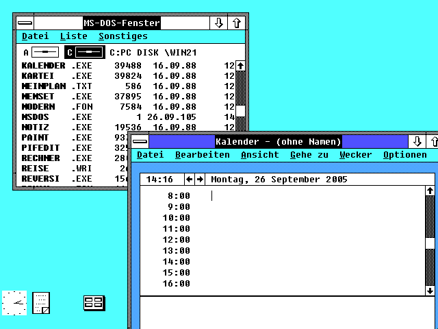Click Kalender scrollbar up arrow
Viewport: 438px width, 329px height.
tap(430, 191)
